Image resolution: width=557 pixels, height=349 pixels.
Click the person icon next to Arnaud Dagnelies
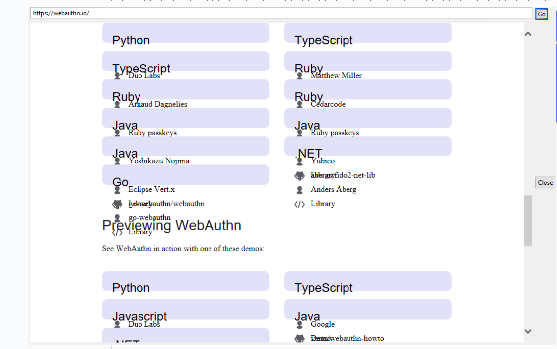tap(117, 104)
